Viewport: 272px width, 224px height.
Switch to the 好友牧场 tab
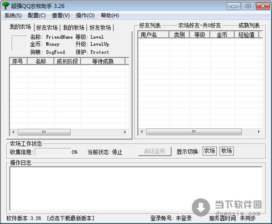[100, 28]
